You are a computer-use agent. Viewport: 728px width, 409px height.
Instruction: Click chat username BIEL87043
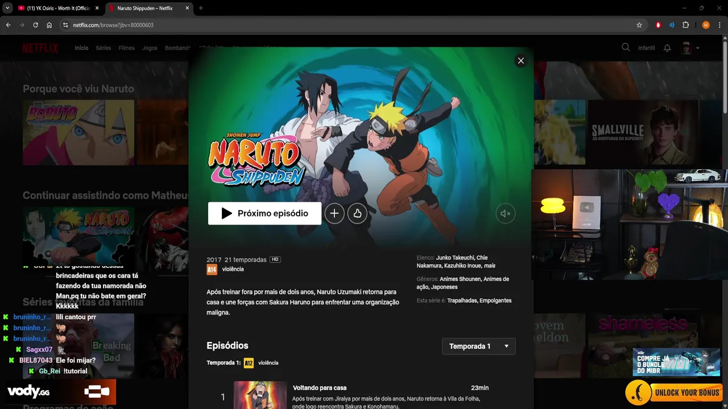click(36, 360)
